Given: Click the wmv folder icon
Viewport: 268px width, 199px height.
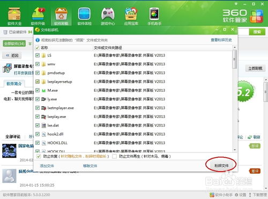Looking at the screenshot, I should [43, 64].
